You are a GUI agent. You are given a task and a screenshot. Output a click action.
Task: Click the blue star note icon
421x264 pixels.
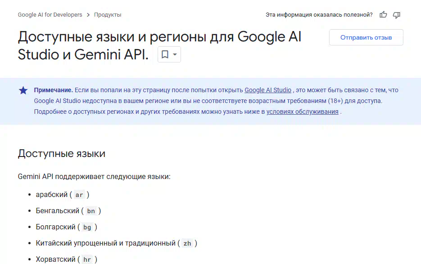23,90
